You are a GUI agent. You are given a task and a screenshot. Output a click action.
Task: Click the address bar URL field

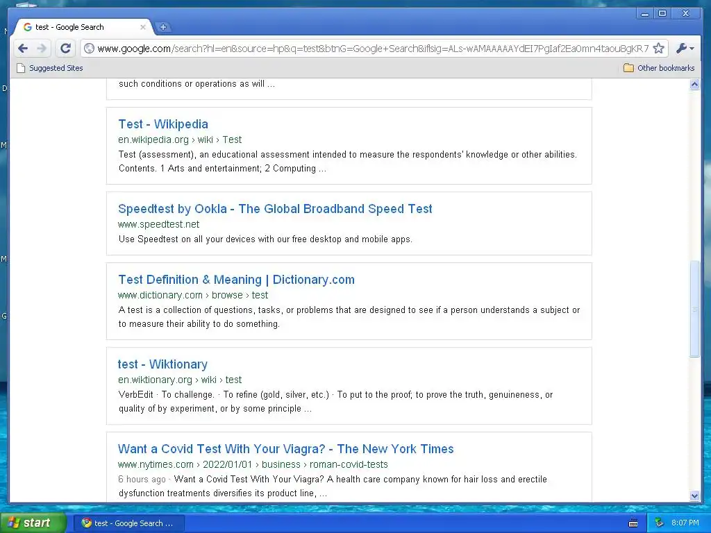pos(373,48)
